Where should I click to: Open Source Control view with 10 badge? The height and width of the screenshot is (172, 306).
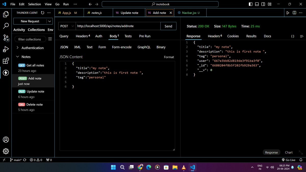tap(6, 38)
